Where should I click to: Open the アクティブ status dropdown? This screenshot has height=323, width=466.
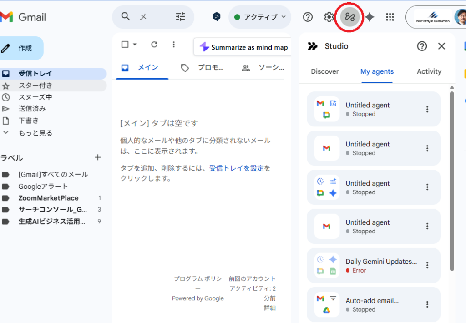[x=260, y=16]
